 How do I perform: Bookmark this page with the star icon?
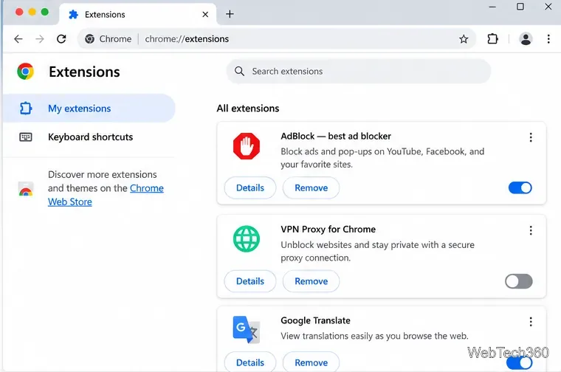click(464, 39)
